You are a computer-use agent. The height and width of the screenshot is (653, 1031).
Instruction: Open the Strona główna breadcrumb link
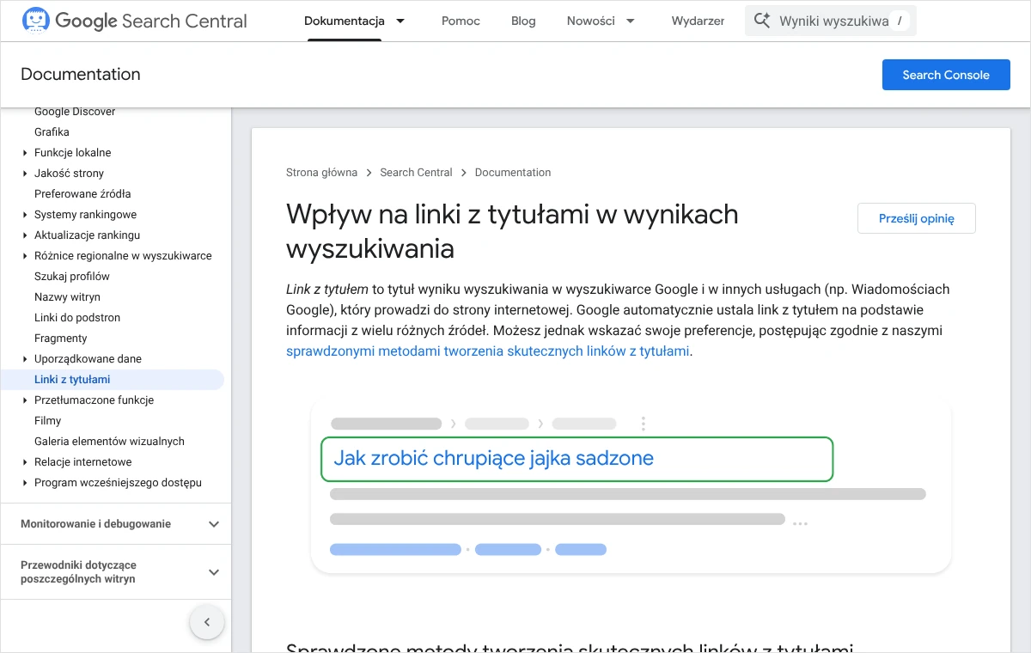[321, 172]
